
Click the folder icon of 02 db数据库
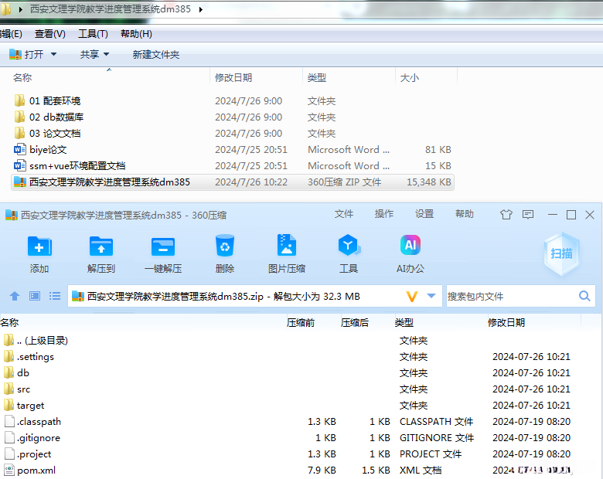pyautogui.click(x=19, y=117)
